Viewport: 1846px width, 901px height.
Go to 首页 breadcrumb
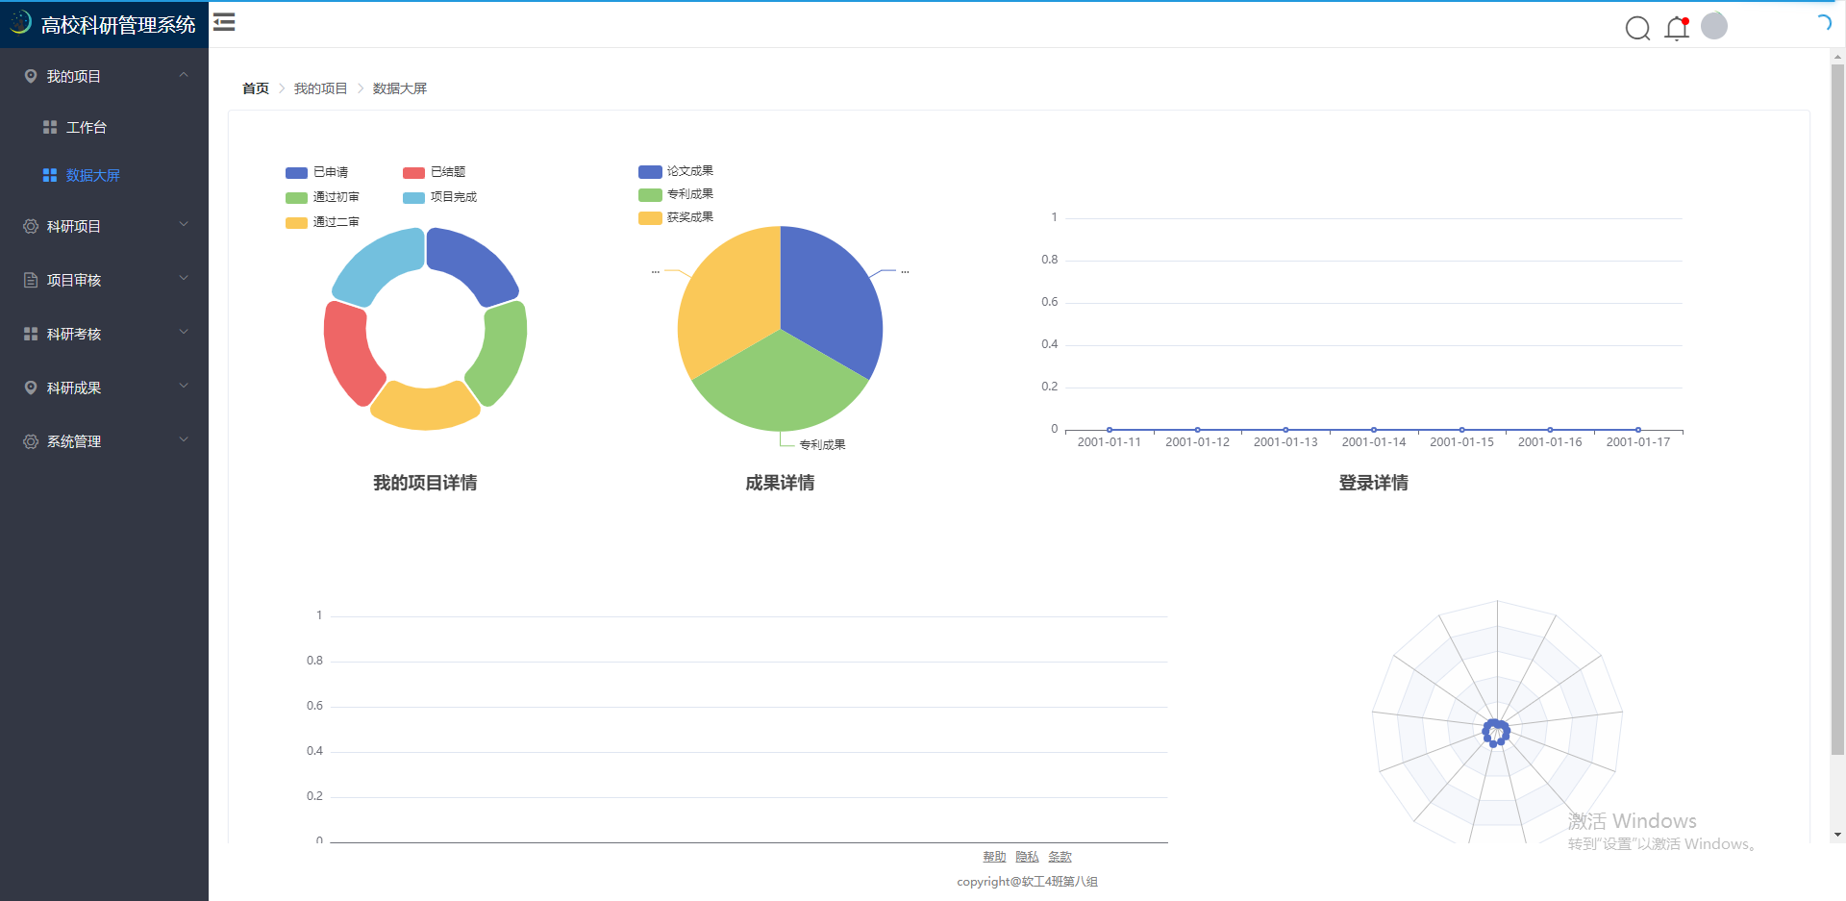click(256, 88)
